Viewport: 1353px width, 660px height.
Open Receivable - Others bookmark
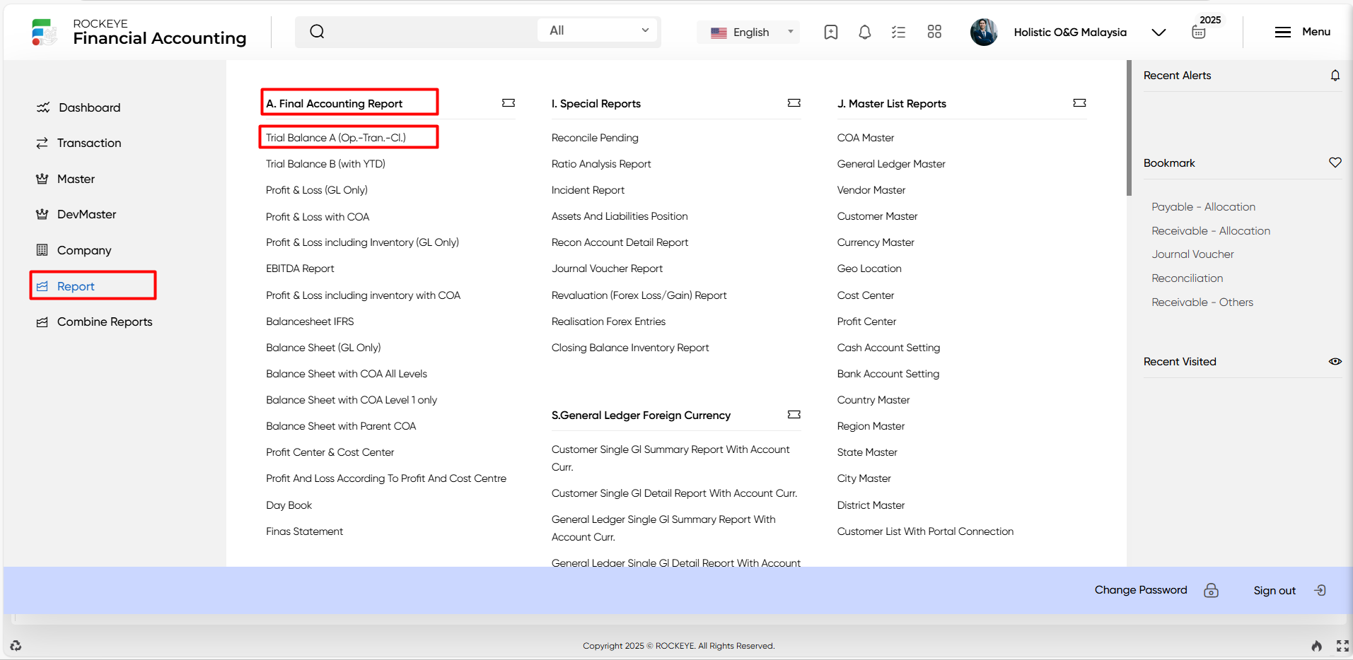click(x=1202, y=302)
